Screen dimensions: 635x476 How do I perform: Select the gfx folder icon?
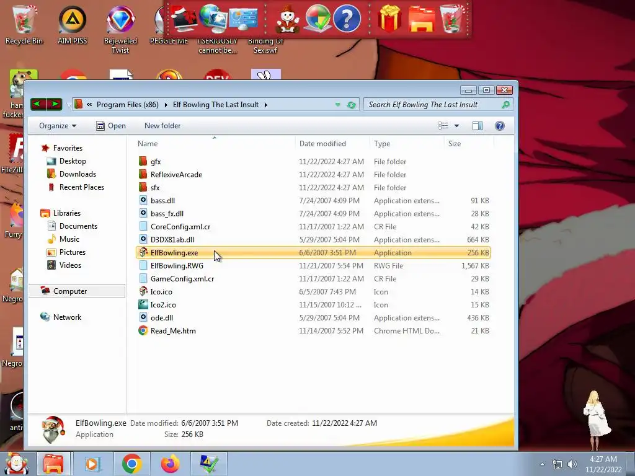click(143, 162)
